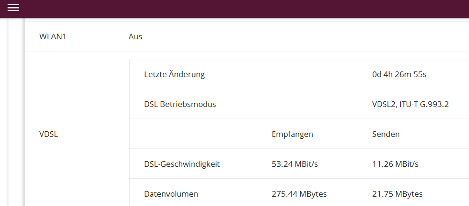This screenshot has width=469, height=206.
Task: Click the Empfangen column header
Action: (x=292, y=134)
